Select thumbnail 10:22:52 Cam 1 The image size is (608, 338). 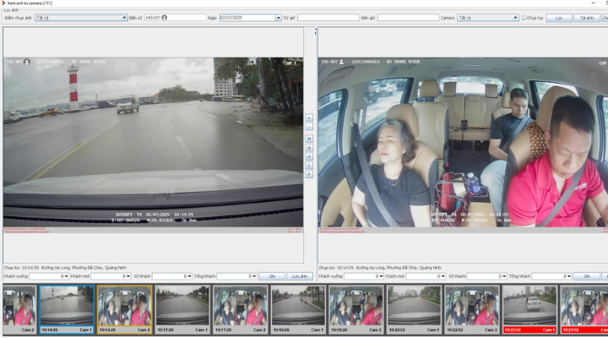pos(414,309)
